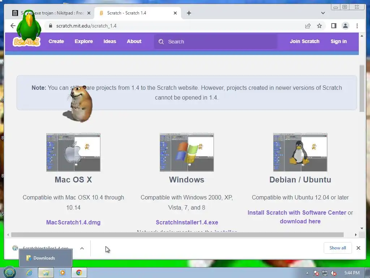
Task: Open a new tab with plus button
Action: coord(189,13)
